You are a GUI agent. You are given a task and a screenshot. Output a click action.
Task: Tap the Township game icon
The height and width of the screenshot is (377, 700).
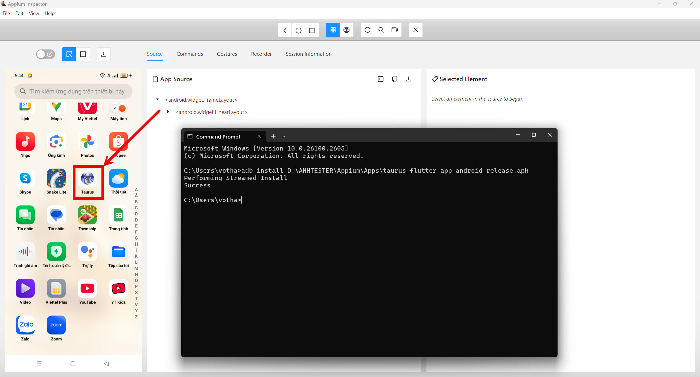click(87, 215)
